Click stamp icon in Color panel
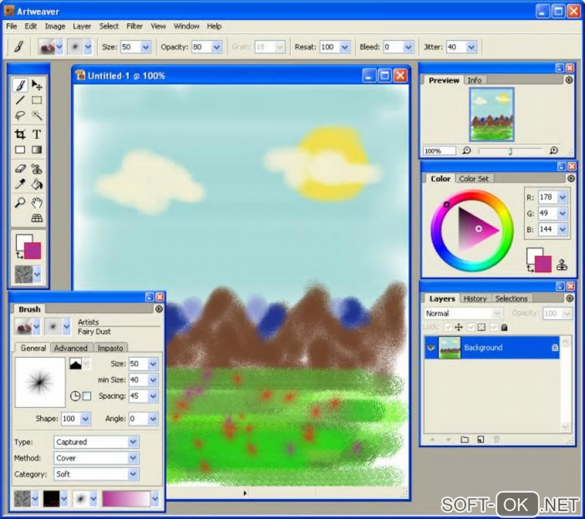 click(562, 264)
